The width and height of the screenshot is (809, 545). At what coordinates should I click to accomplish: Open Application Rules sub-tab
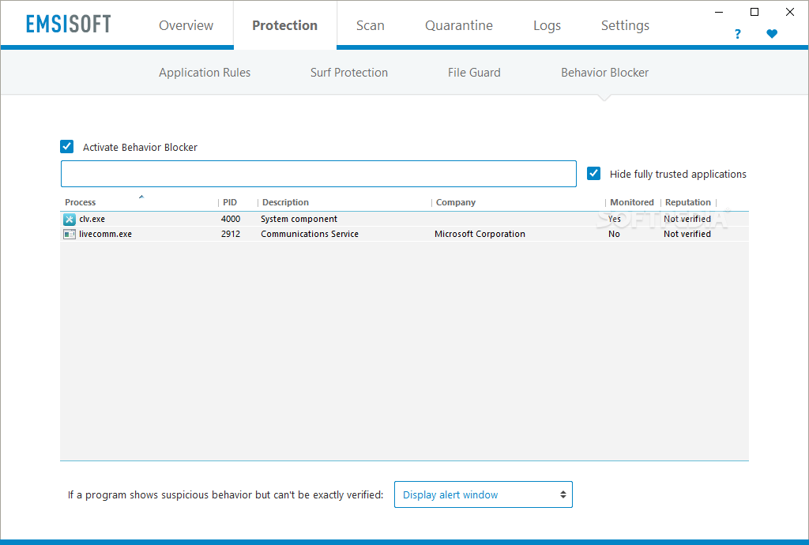coord(205,73)
